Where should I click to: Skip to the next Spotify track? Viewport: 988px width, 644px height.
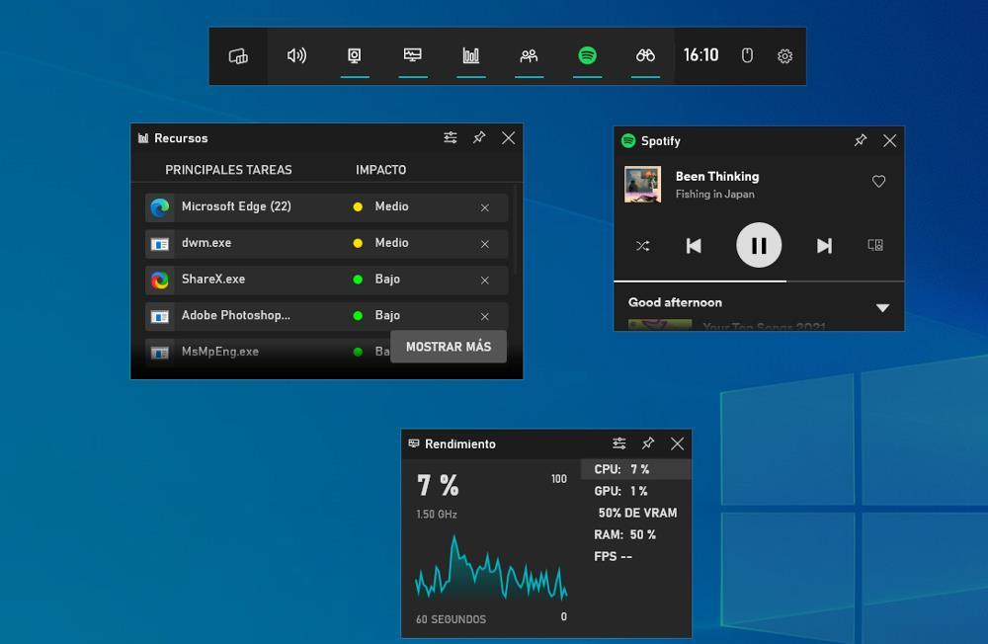(823, 245)
